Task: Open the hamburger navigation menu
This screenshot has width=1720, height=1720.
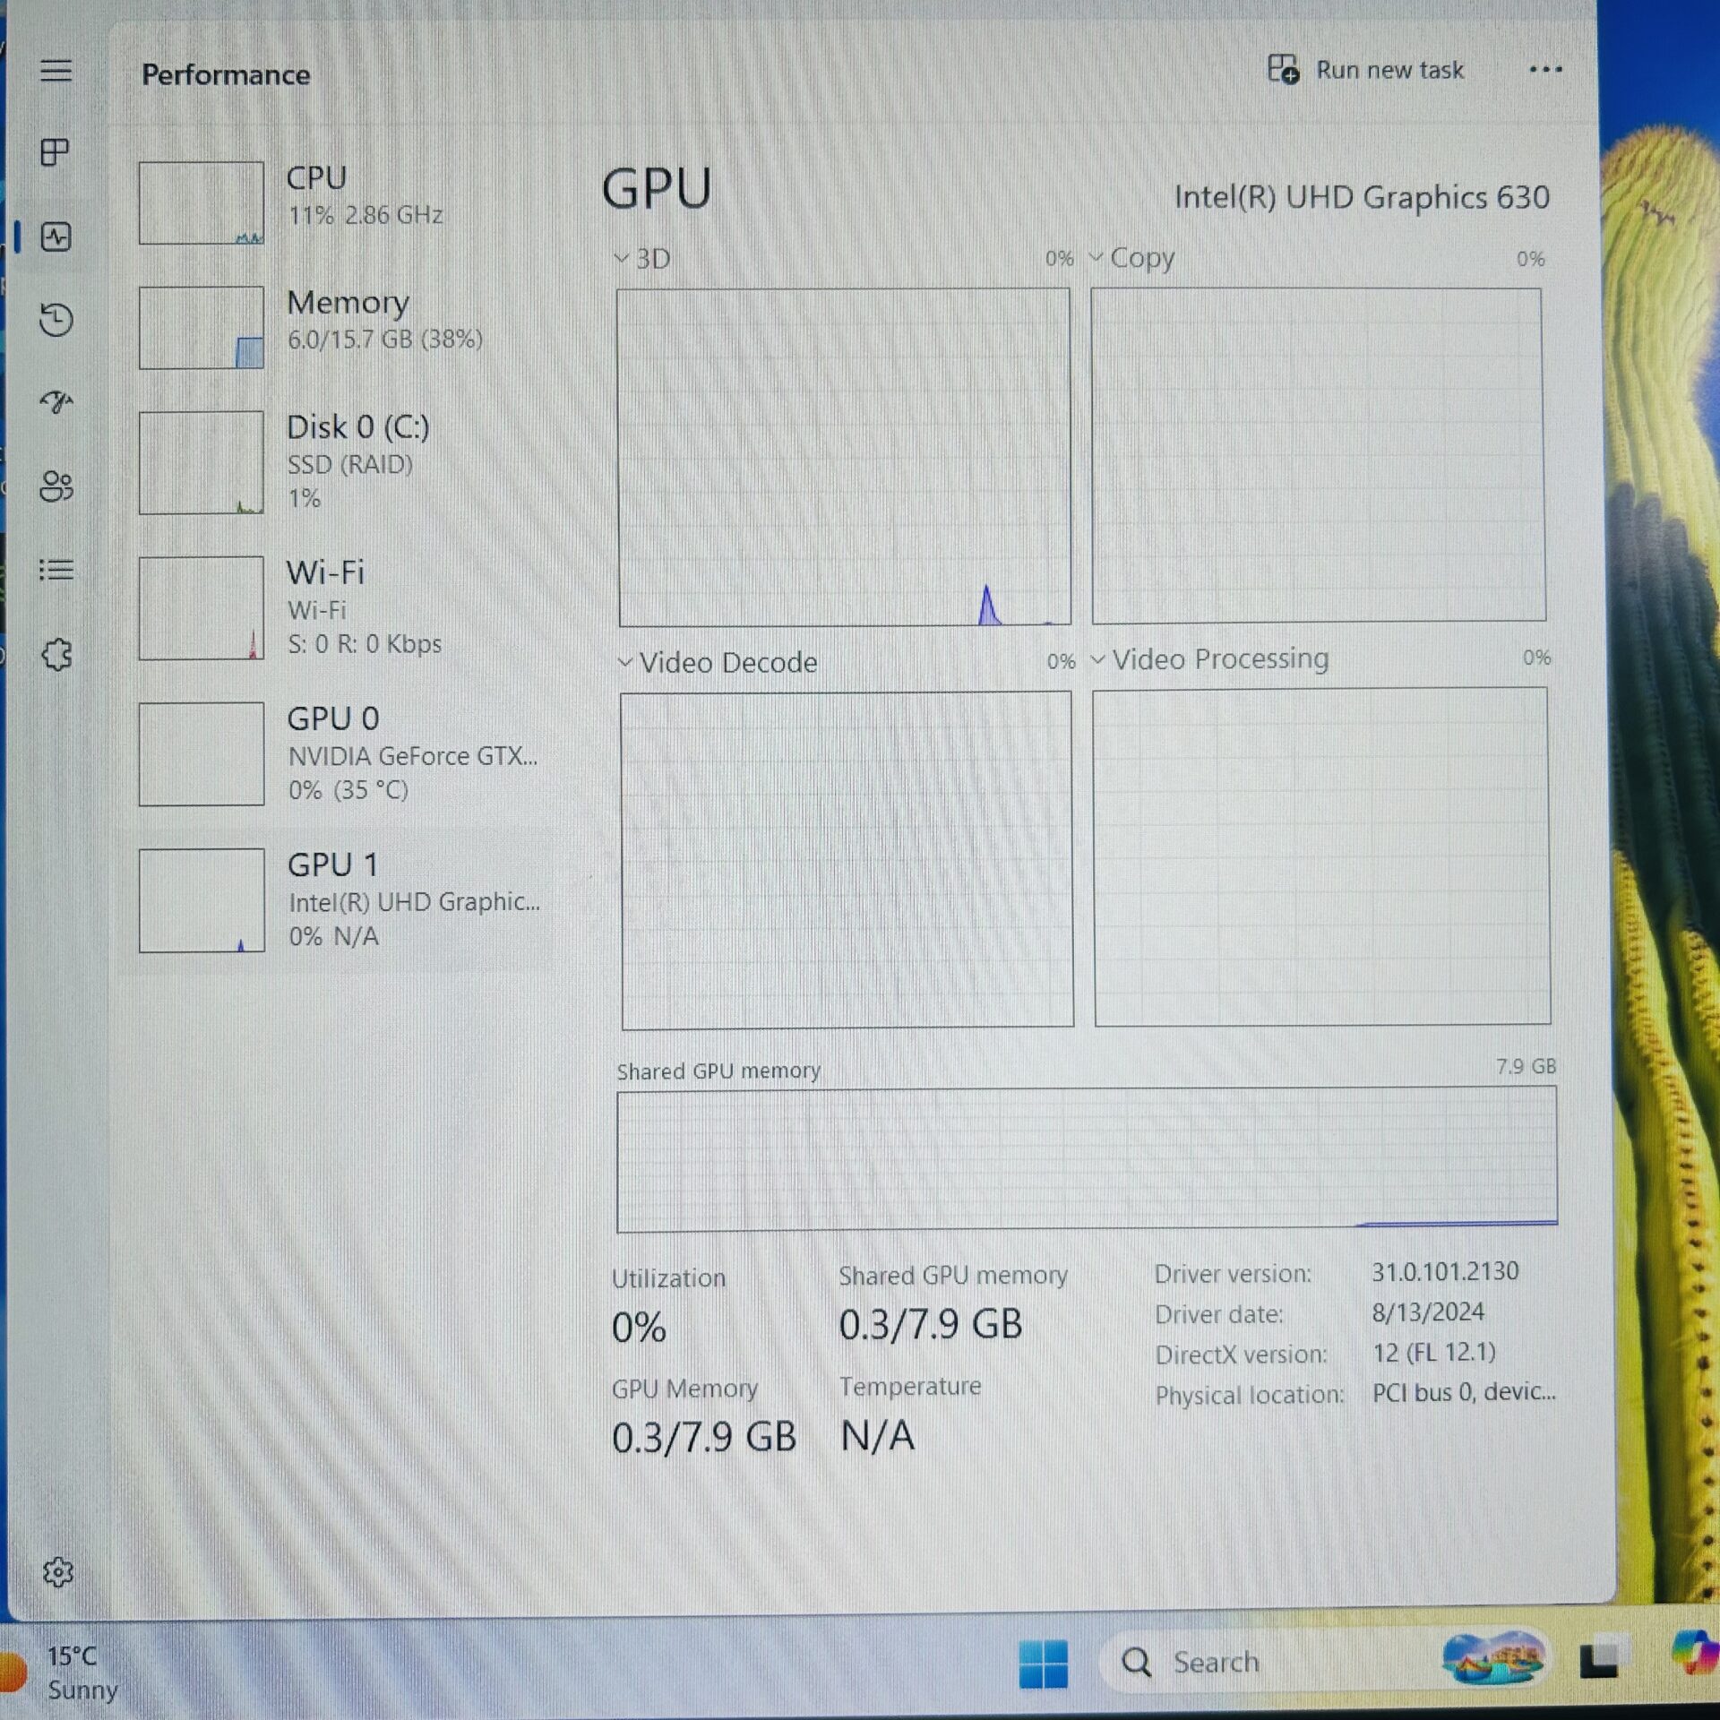Action: [x=56, y=71]
